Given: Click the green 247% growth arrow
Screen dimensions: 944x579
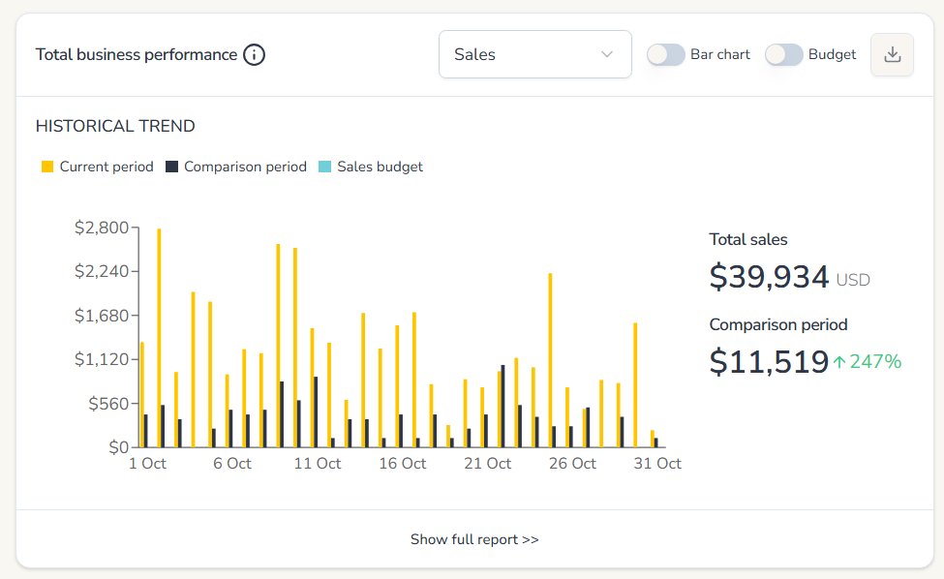Looking at the screenshot, I should [x=840, y=360].
